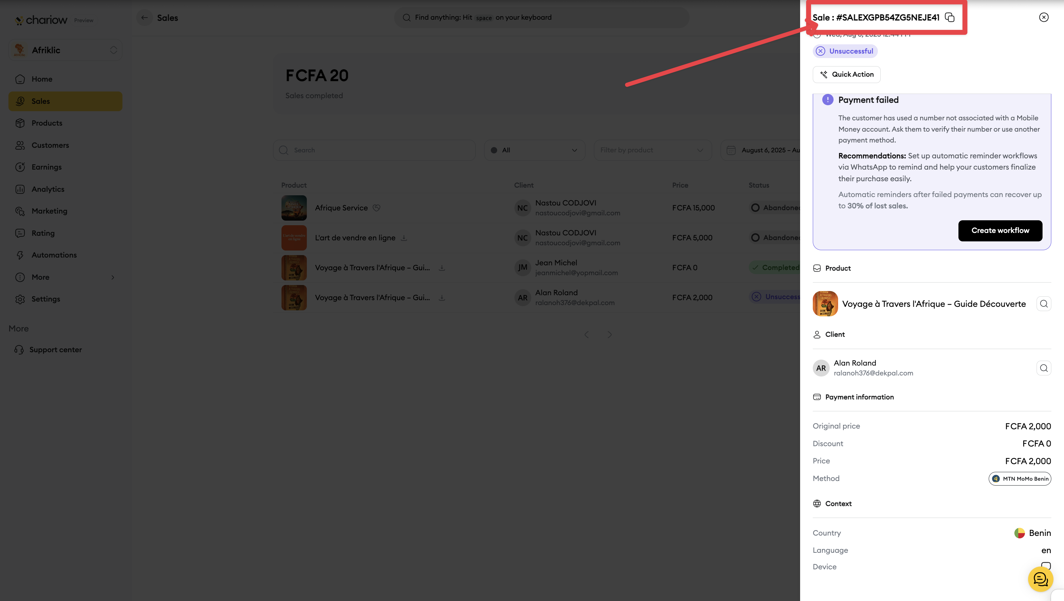Go to next page of sales
This screenshot has width=1064, height=601.
[x=609, y=335]
